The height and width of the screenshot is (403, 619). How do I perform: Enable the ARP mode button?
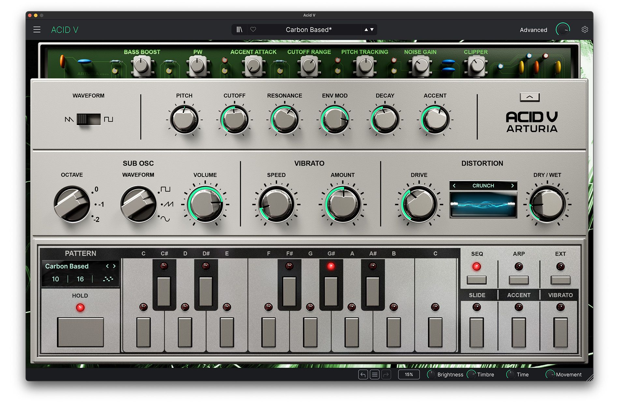pos(519,280)
